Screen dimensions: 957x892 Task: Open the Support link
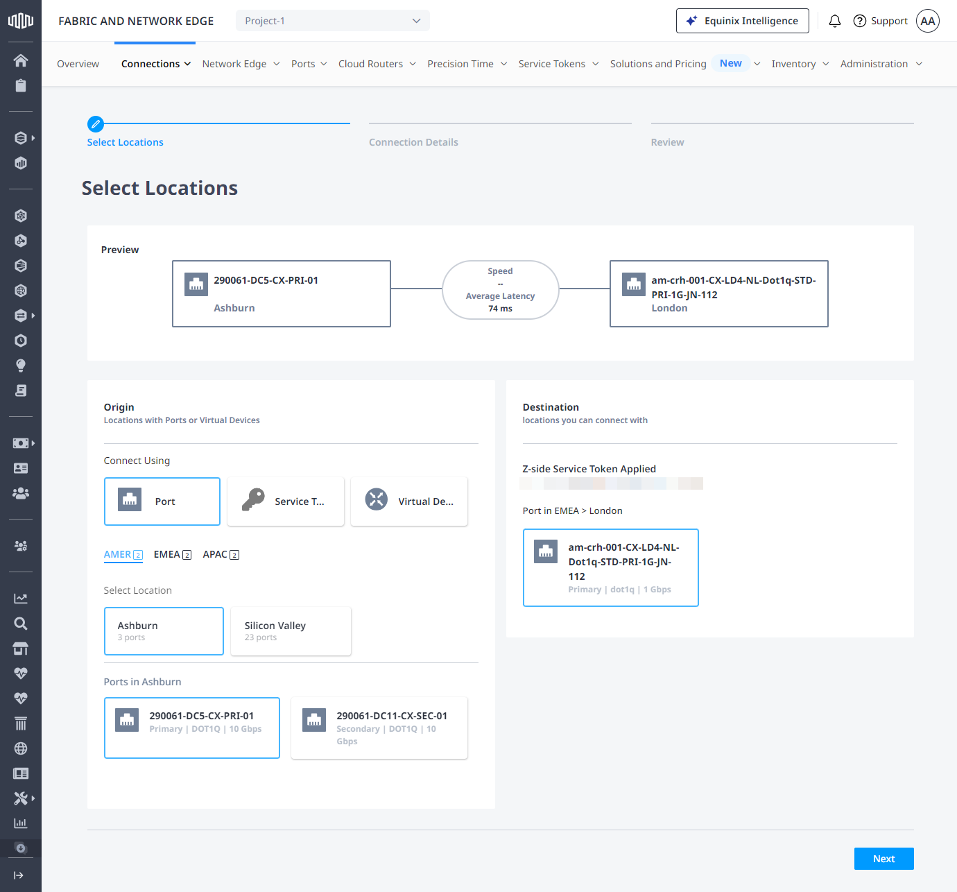click(x=880, y=21)
